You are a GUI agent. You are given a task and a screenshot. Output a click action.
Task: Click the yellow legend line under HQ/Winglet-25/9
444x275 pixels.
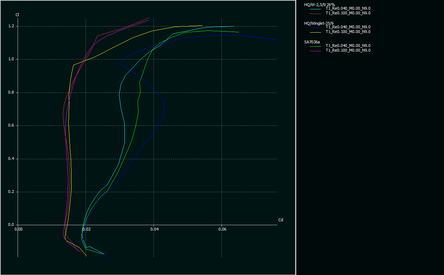316,32
